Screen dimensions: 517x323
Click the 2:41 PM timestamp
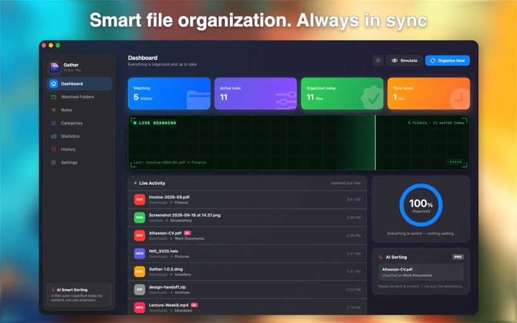click(x=353, y=200)
